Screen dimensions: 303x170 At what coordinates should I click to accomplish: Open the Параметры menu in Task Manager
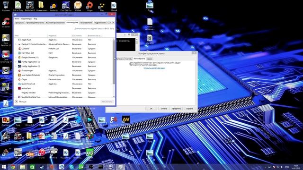[27, 19]
